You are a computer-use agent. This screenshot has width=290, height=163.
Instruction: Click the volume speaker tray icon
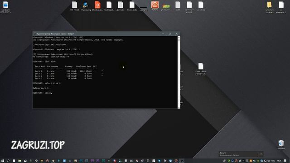269,161
